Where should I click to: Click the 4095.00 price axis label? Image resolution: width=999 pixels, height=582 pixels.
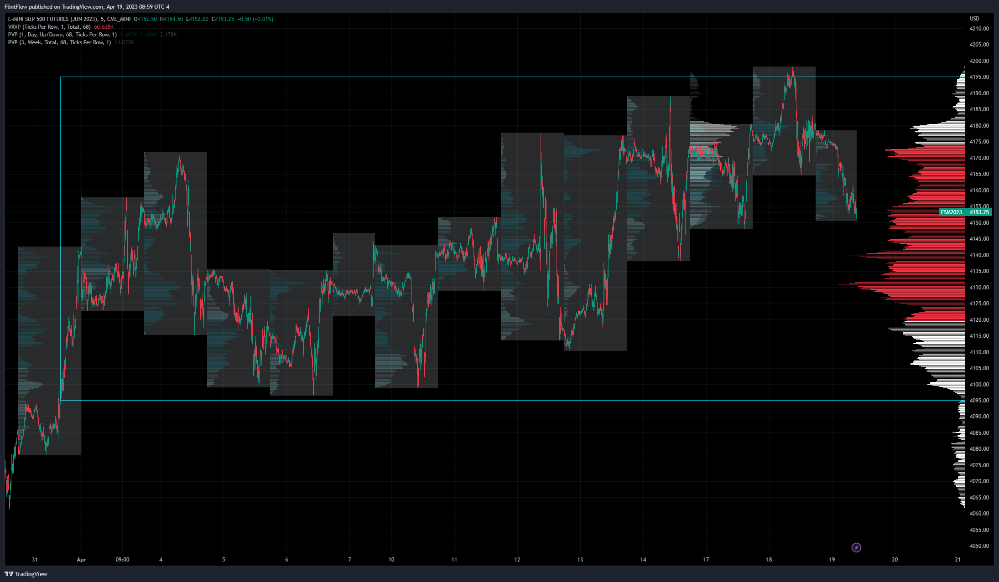click(979, 401)
